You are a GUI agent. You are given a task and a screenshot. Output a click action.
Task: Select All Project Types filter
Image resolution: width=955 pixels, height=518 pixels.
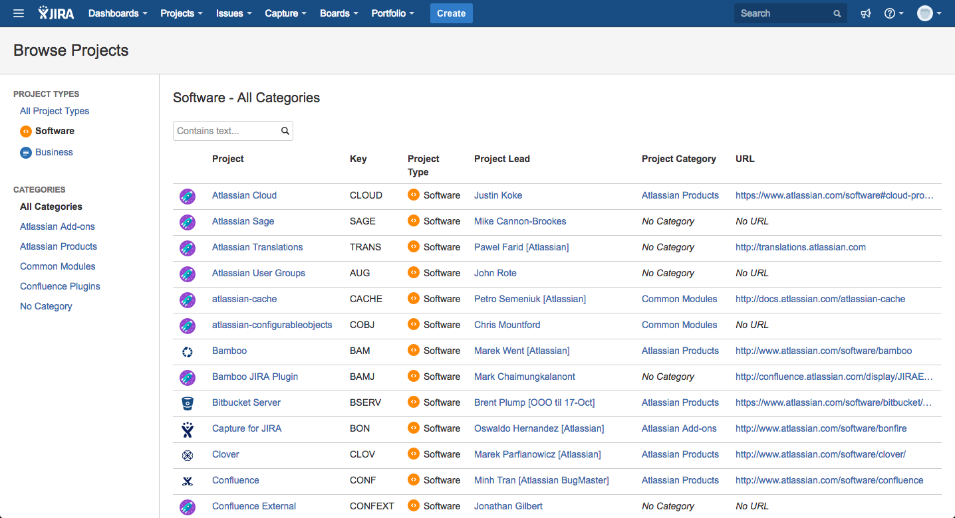click(x=55, y=111)
